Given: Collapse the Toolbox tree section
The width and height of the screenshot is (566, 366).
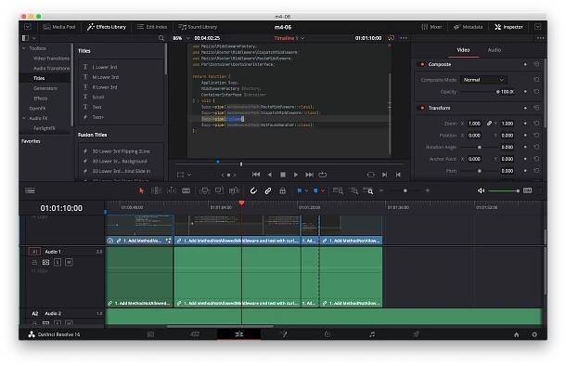Looking at the screenshot, I should click(x=24, y=48).
